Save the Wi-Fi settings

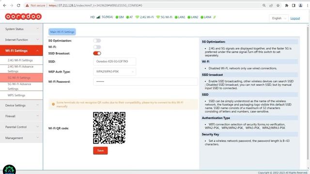pyautogui.click(x=100, y=150)
